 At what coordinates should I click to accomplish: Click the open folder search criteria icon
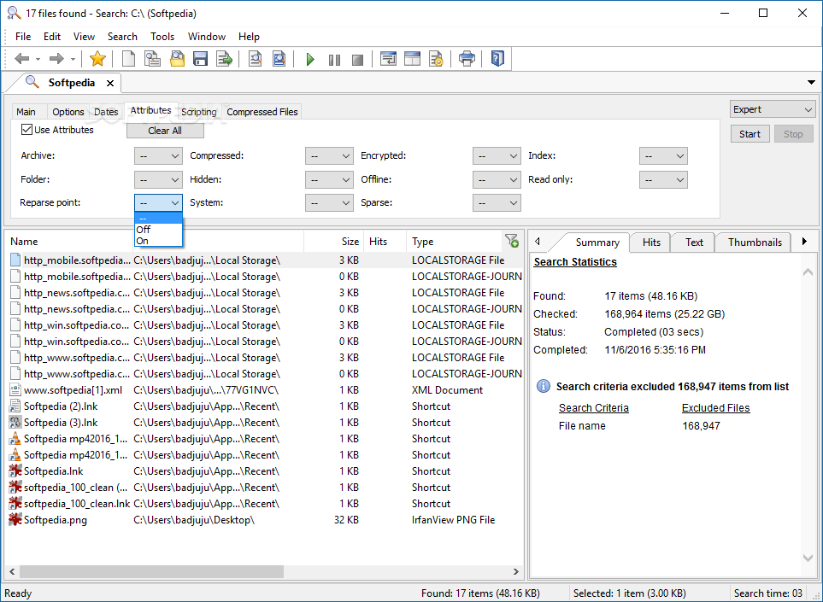click(178, 59)
